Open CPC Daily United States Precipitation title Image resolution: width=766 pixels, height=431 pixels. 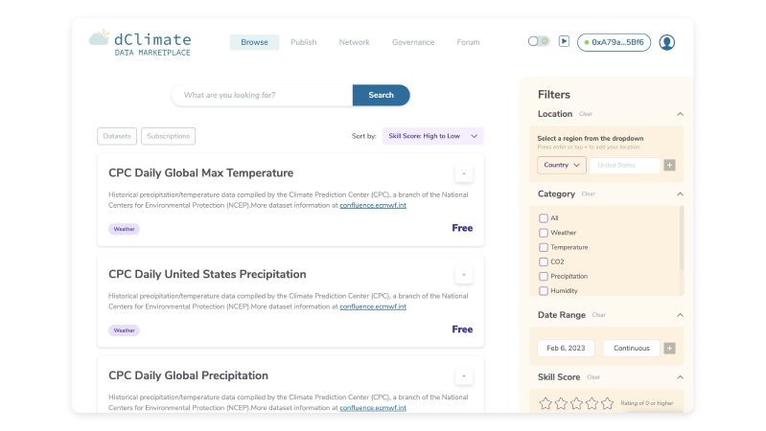[207, 274]
